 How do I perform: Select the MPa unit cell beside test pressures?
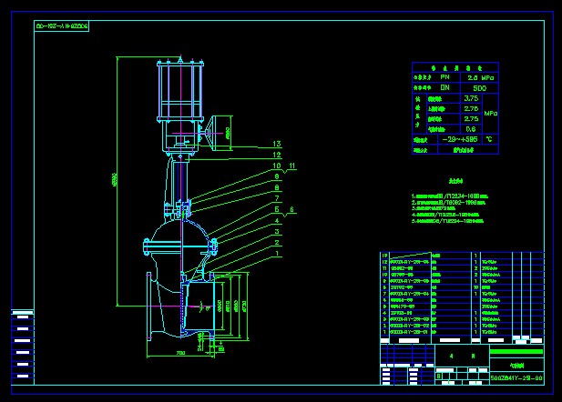(x=491, y=114)
